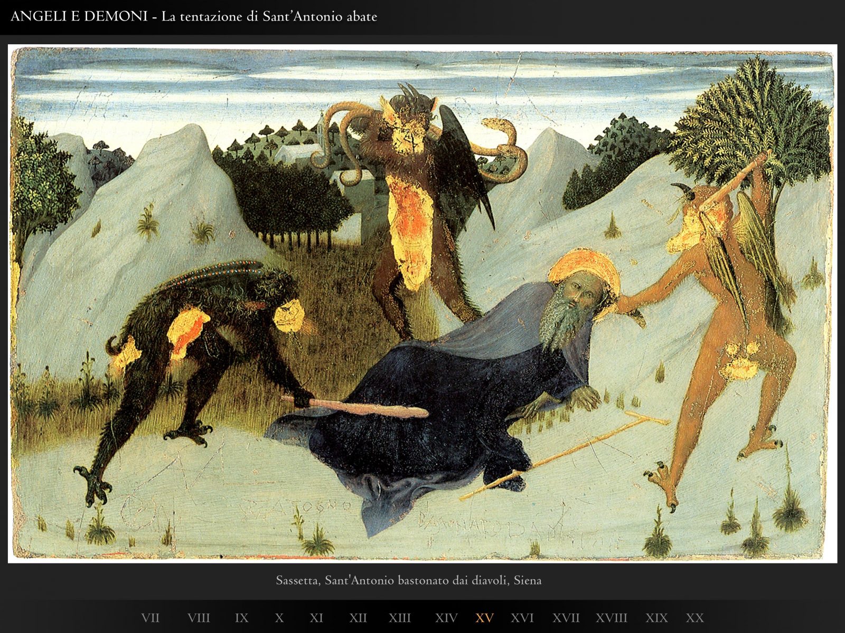845x633 pixels.
Task: Select the XI century marker
Action: pyautogui.click(x=316, y=618)
